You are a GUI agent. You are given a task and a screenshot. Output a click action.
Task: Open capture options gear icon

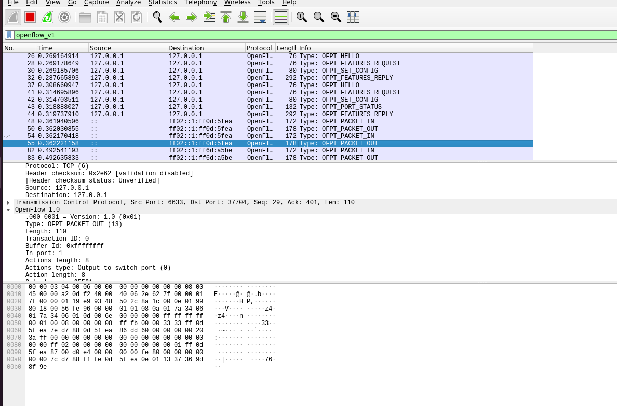[64, 17]
